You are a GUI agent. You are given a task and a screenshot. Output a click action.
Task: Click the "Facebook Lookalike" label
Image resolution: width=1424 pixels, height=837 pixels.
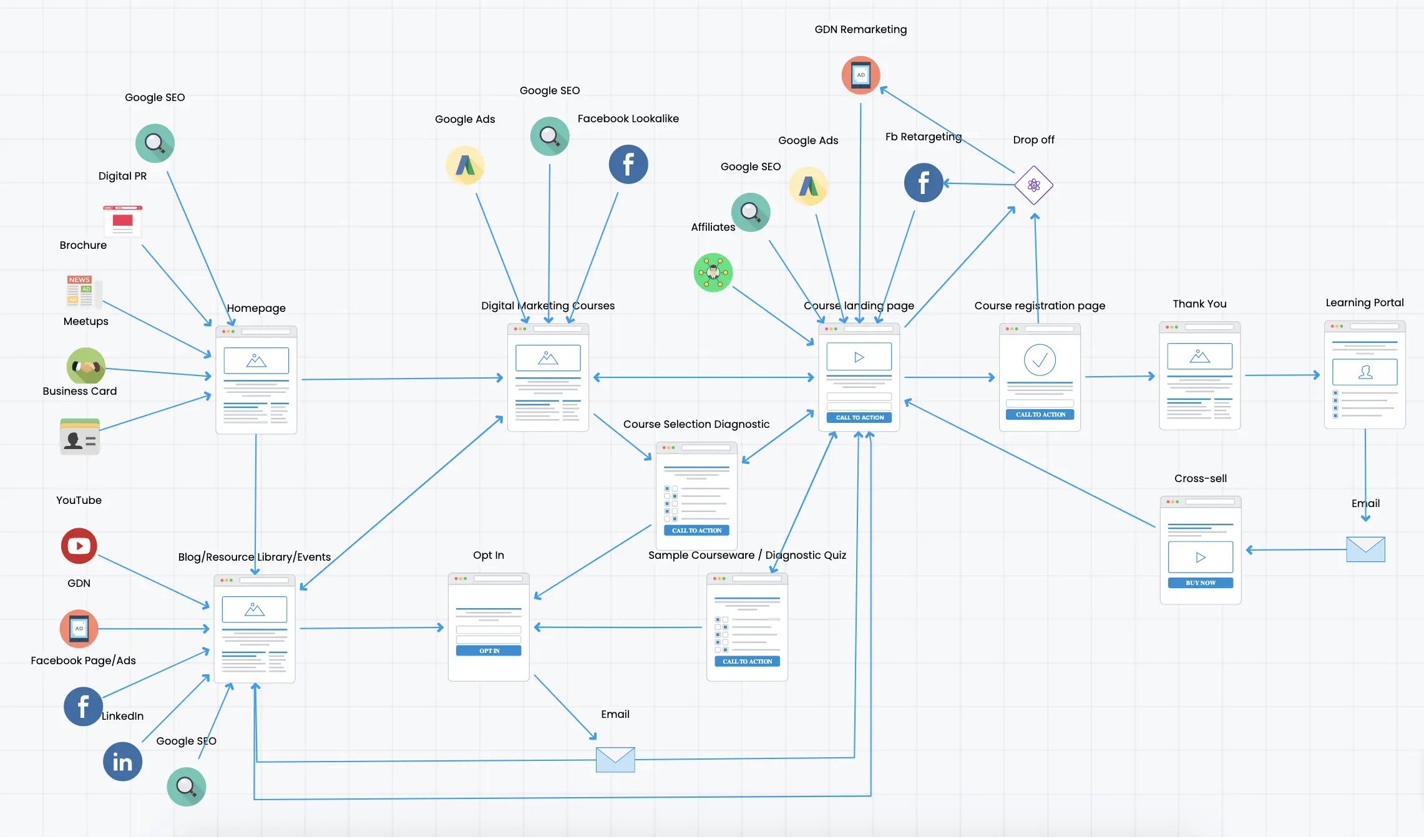(x=628, y=119)
